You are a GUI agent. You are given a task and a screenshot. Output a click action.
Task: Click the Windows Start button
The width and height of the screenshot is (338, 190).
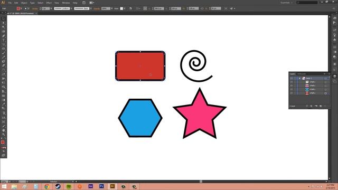click(4, 186)
